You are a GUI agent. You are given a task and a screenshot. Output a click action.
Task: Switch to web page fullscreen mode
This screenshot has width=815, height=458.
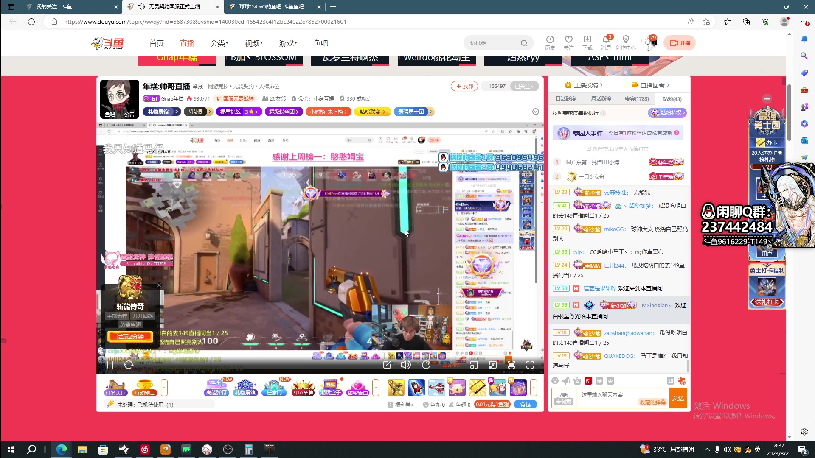click(x=511, y=365)
